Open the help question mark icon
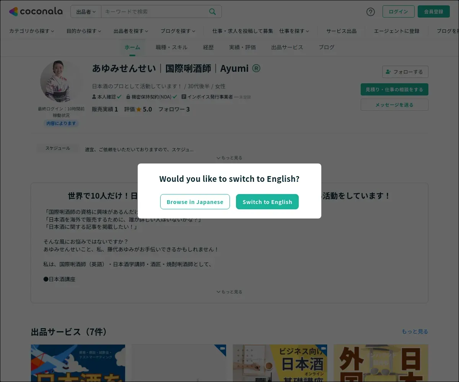Image resolution: width=459 pixels, height=382 pixels. click(x=371, y=11)
